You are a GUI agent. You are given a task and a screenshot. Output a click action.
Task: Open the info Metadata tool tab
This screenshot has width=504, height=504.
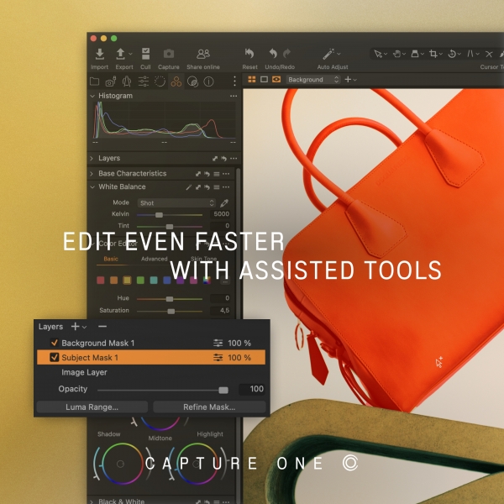[x=208, y=81]
